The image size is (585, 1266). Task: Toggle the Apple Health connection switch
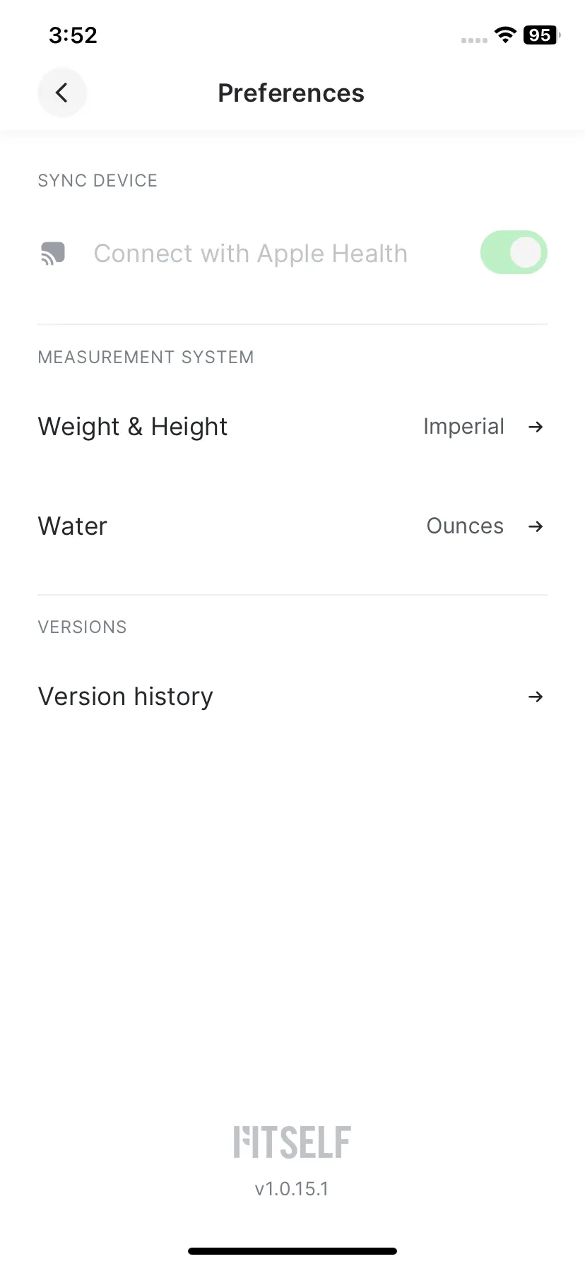(514, 252)
